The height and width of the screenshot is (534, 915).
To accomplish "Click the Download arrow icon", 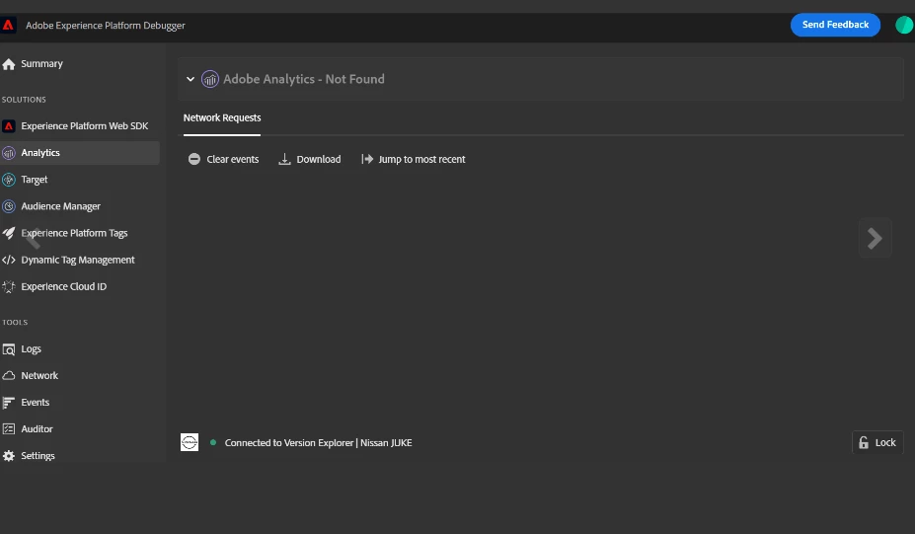I will click(284, 159).
